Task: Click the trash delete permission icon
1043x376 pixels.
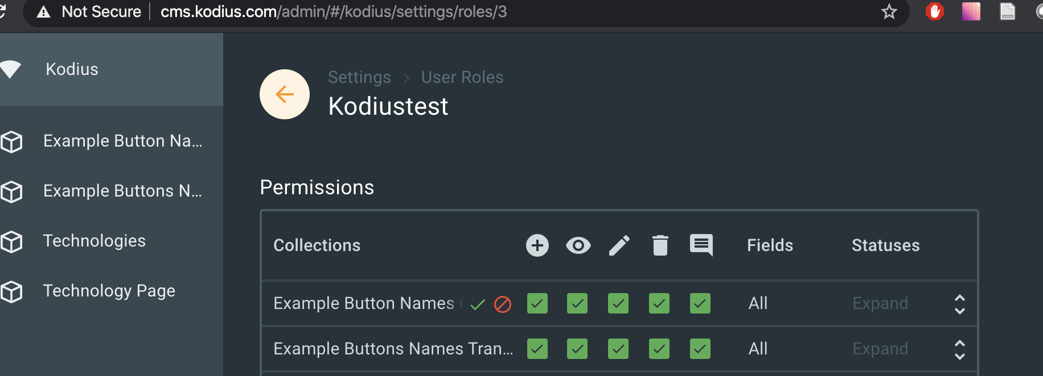Action: 660,245
